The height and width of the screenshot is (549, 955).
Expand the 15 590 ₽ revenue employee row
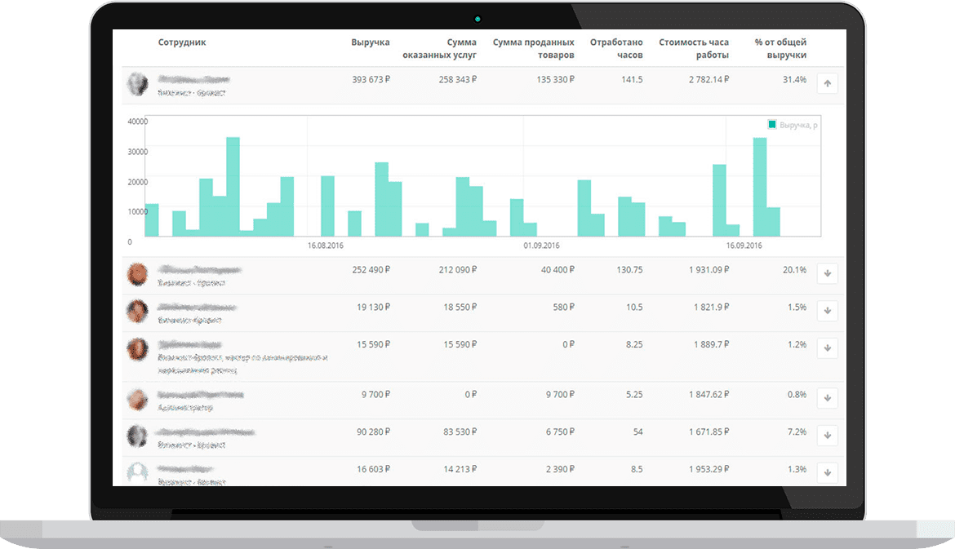coord(827,349)
